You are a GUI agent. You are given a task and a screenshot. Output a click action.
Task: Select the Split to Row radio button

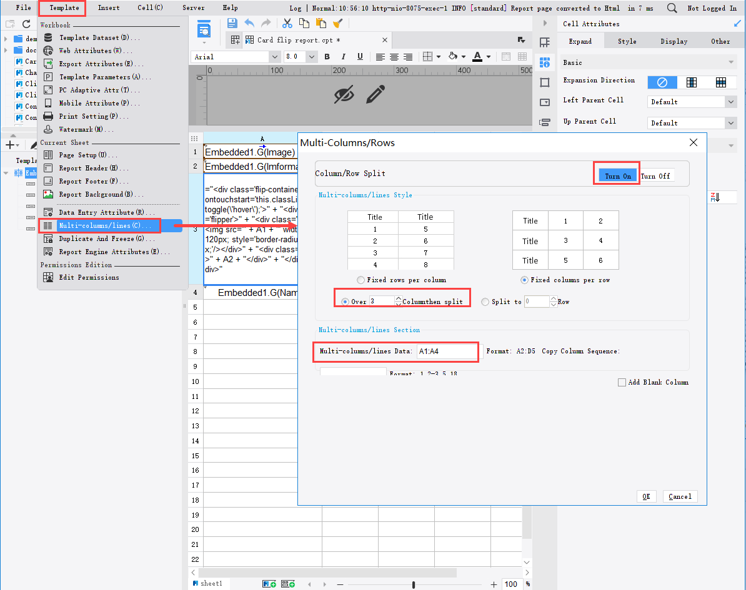[x=485, y=302]
